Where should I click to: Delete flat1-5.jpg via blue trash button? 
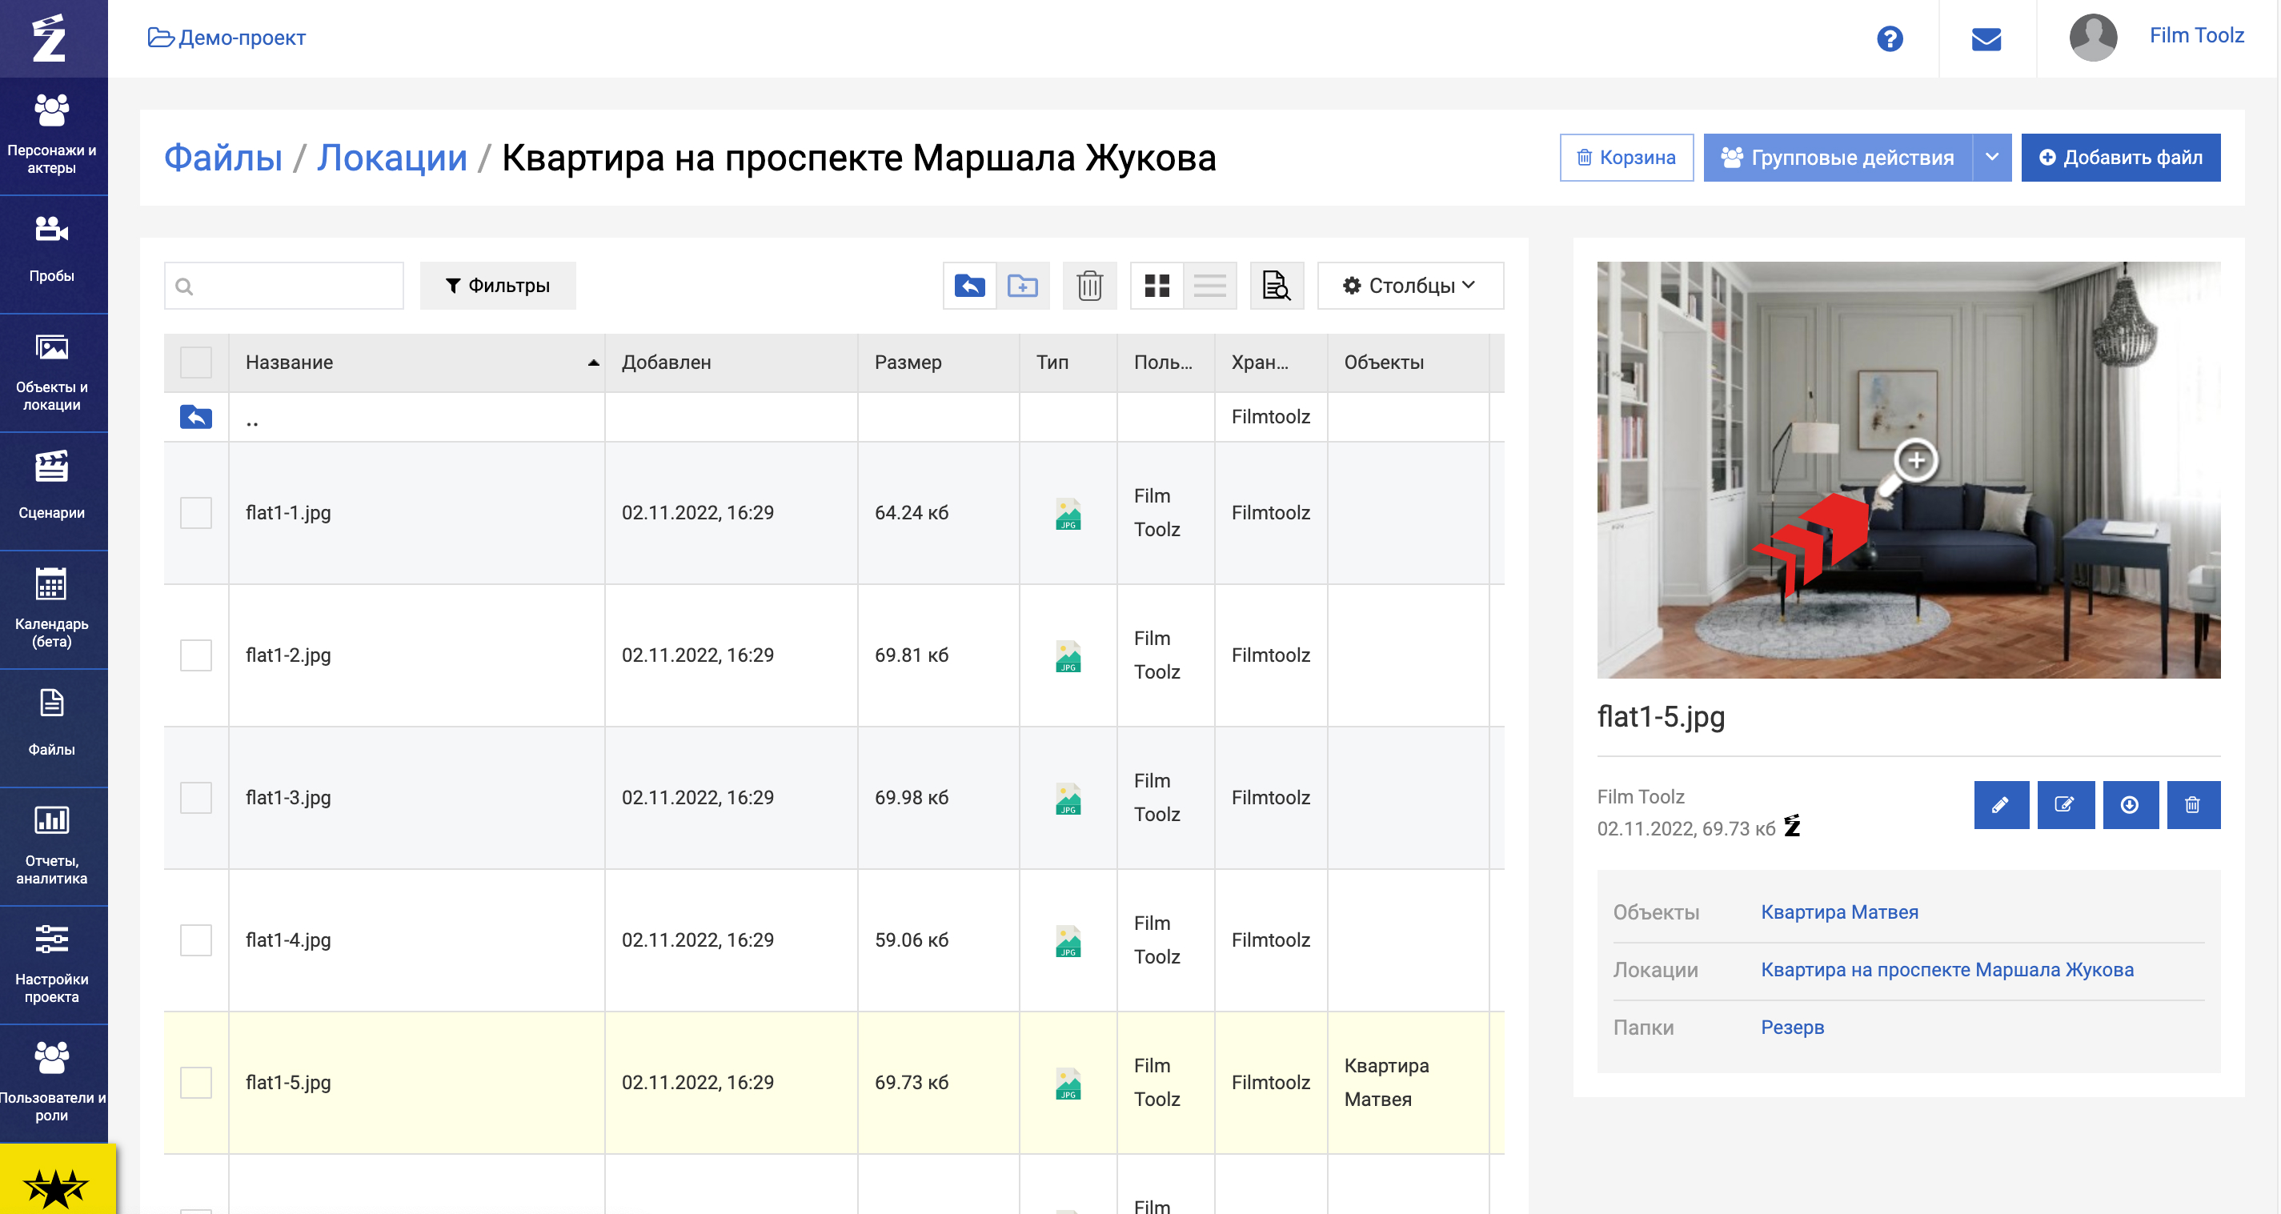2193,805
